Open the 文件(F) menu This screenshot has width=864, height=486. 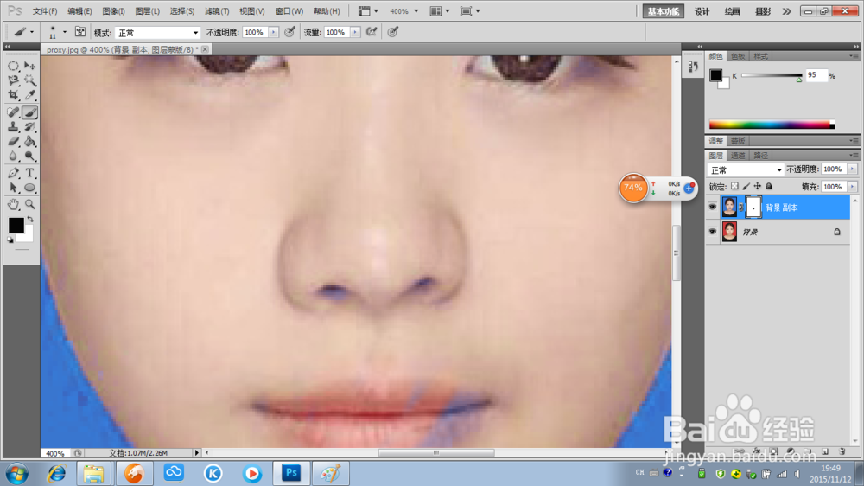click(x=45, y=11)
